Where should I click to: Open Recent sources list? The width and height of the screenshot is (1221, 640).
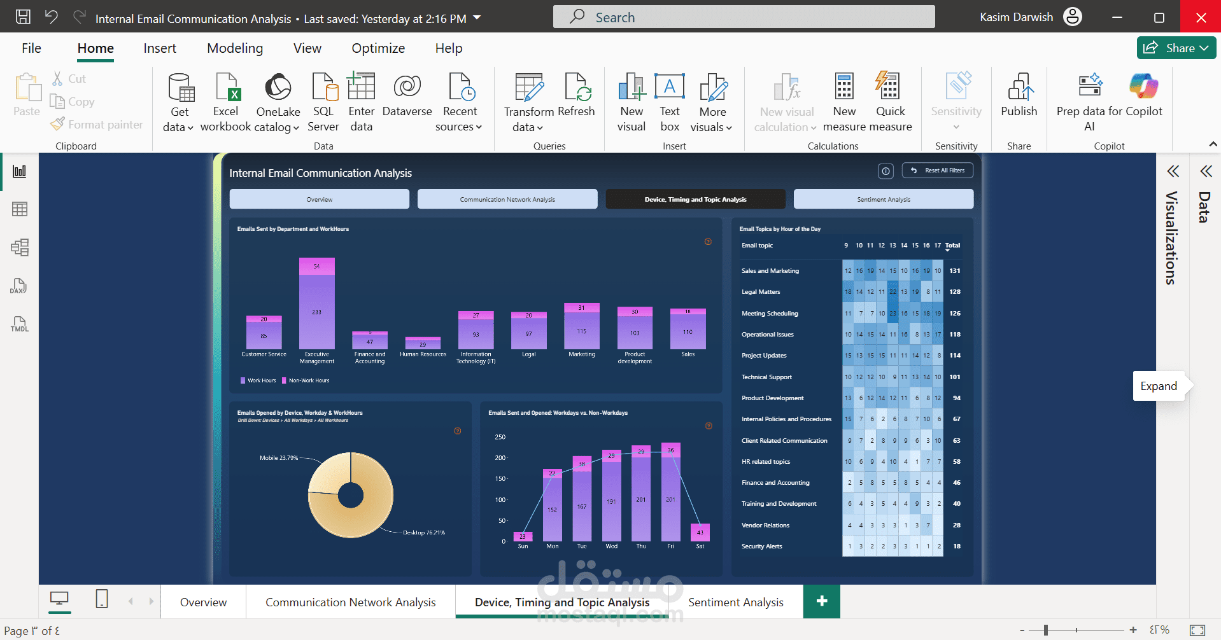click(x=459, y=102)
